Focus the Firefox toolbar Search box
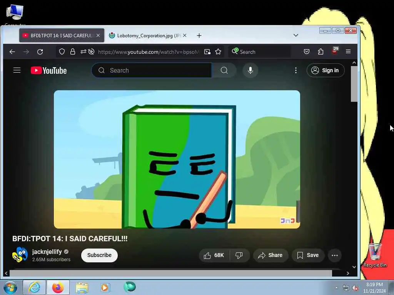 (259, 52)
